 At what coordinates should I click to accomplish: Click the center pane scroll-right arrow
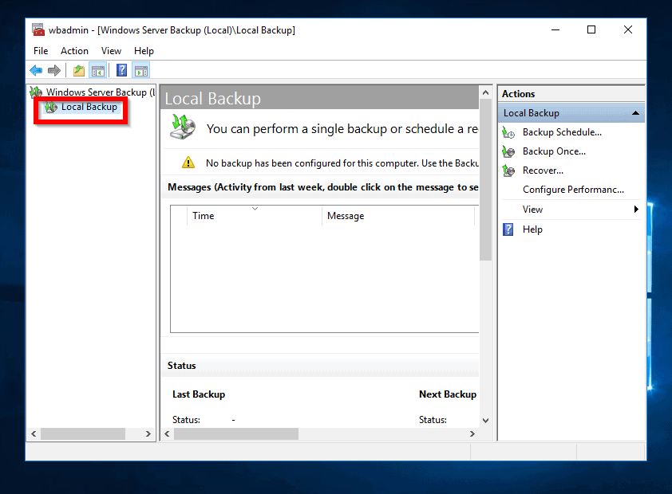point(472,434)
